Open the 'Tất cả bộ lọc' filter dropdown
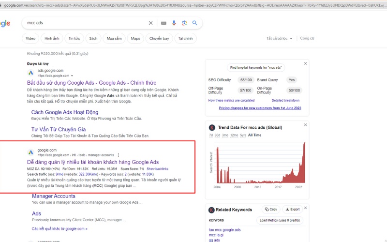Viewport: 387px width, 242px height. 281,38
